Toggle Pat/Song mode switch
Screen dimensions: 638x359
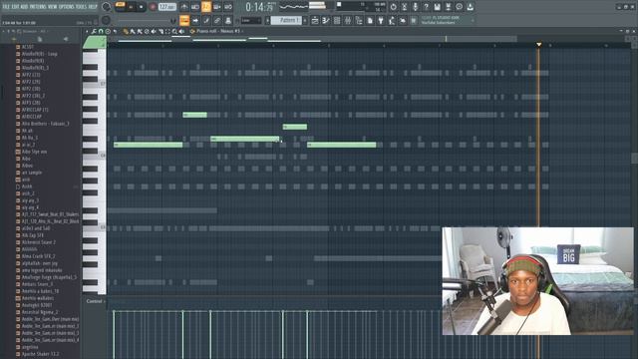120,7
